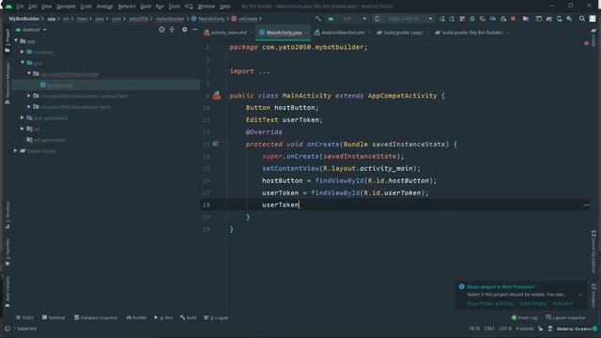Open the Database Inspector tool window
The width and height of the screenshot is (601, 338).
point(96,317)
